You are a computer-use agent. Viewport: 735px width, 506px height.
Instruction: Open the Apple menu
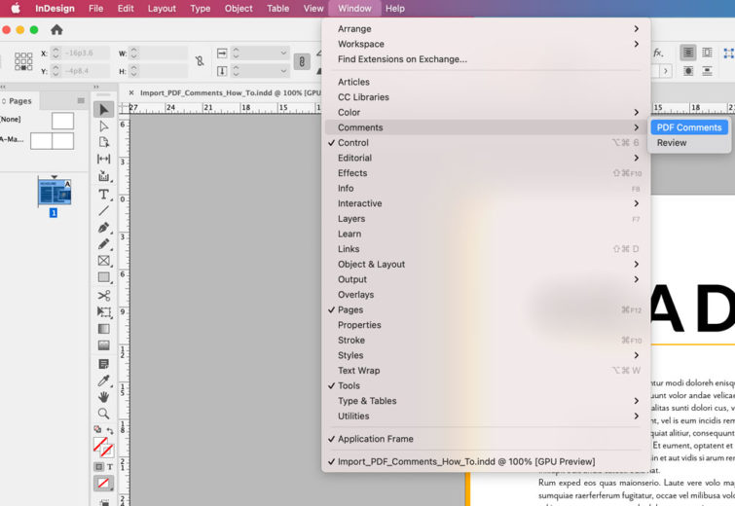pyautogui.click(x=16, y=9)
